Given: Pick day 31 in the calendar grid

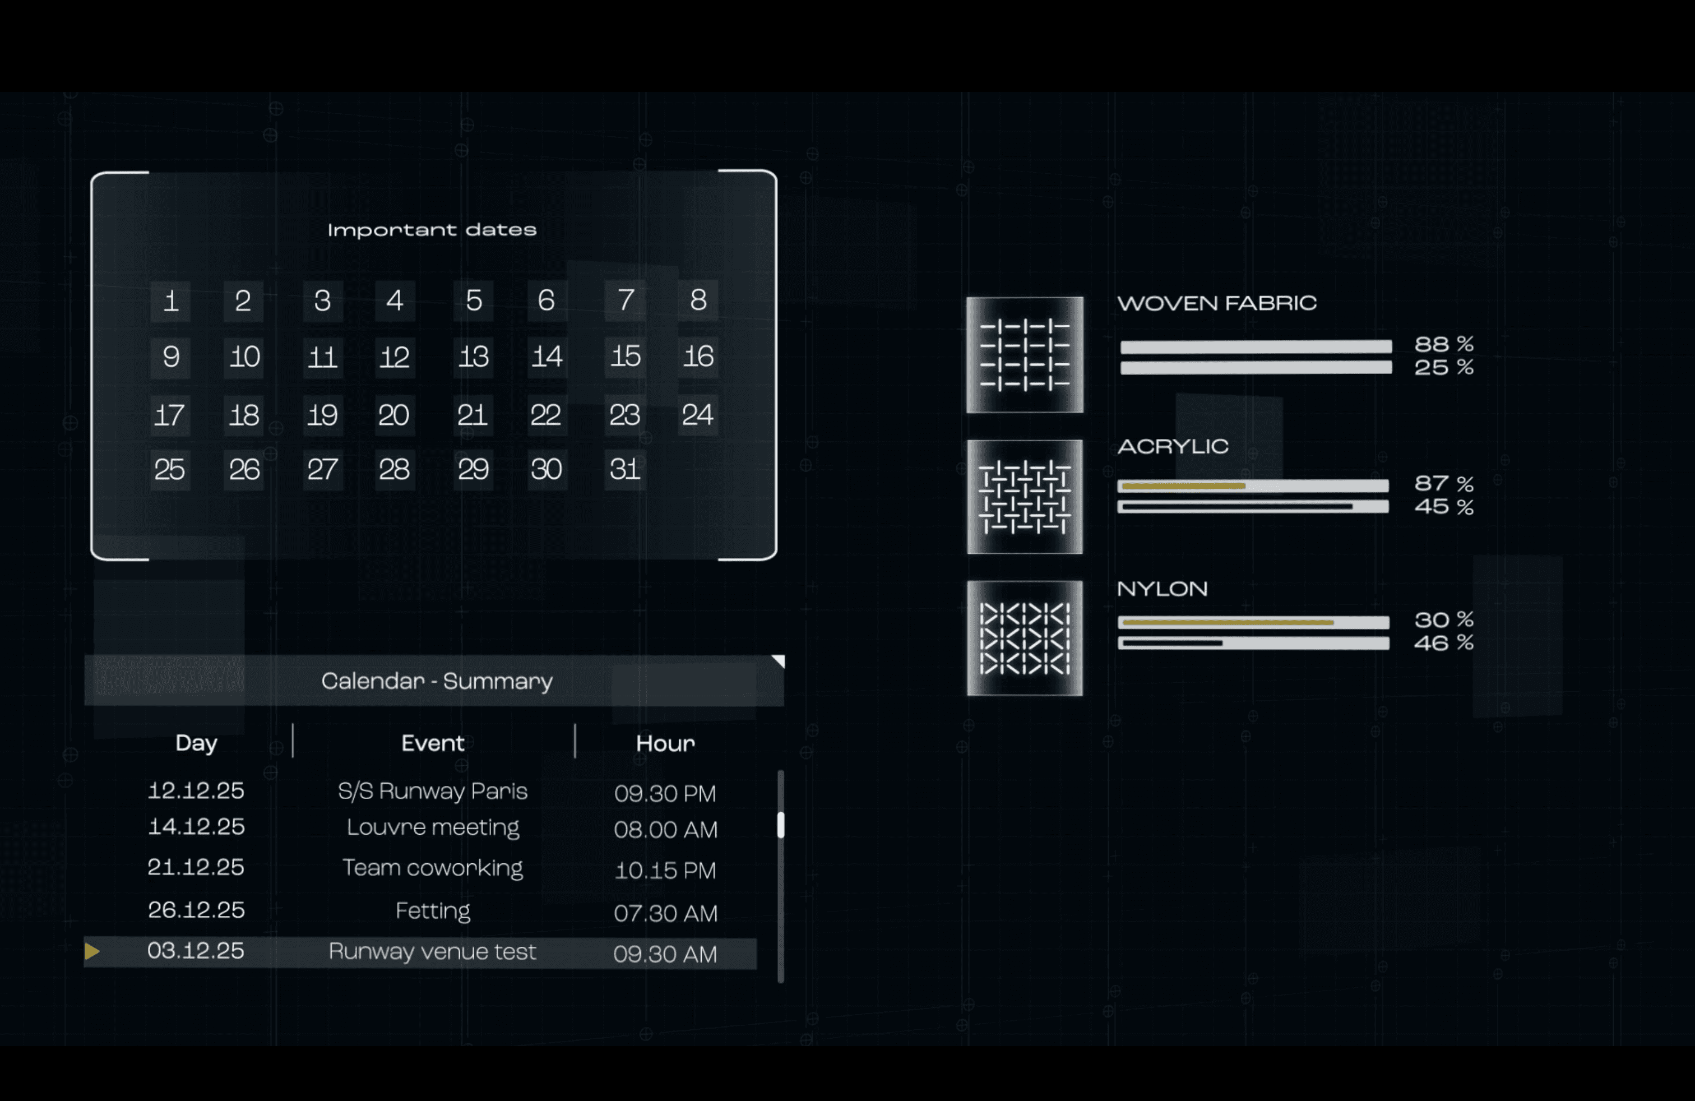Looking at the screenshot, I should [x=624, y=469].
